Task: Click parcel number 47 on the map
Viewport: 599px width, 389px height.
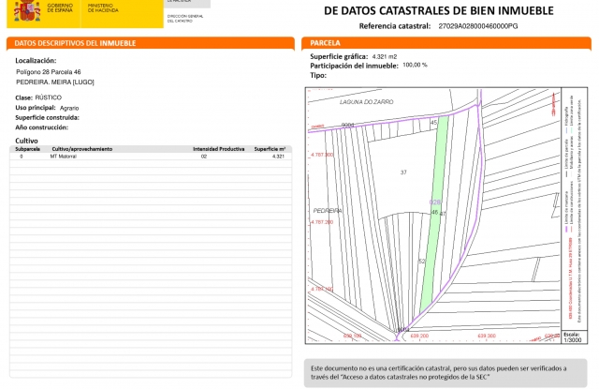Action: click(x=443, y=214)
